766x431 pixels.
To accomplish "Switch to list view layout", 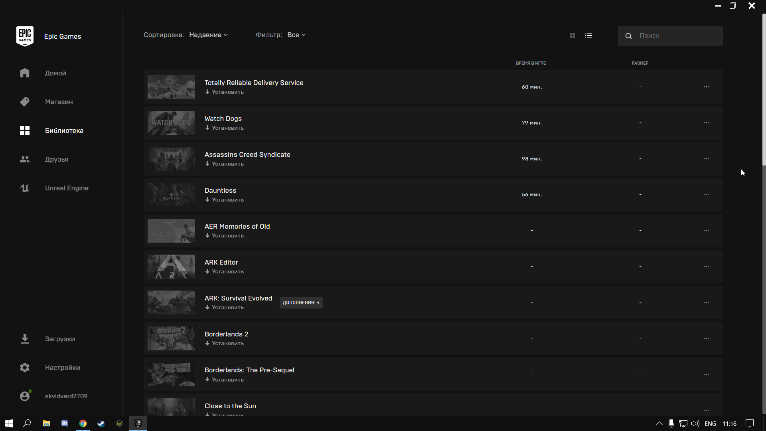I will 588,36.
